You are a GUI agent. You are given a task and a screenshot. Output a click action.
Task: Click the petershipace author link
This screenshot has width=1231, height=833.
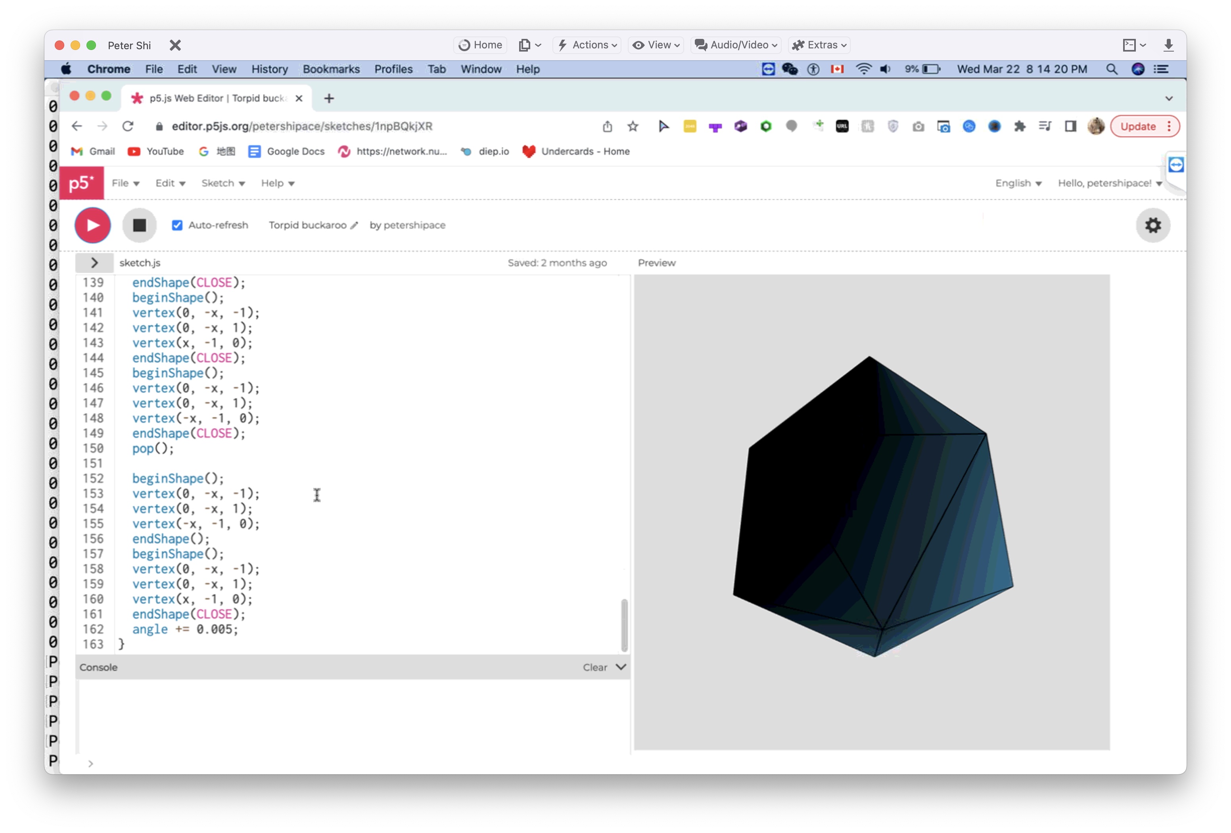[x=414, y=225]
